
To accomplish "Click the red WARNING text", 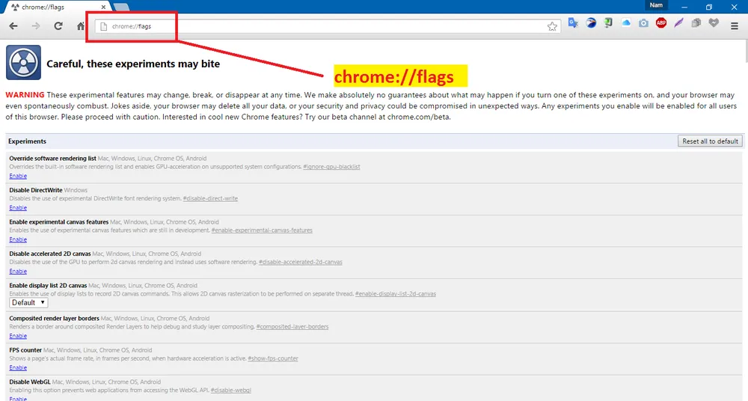I will [25, 95].
